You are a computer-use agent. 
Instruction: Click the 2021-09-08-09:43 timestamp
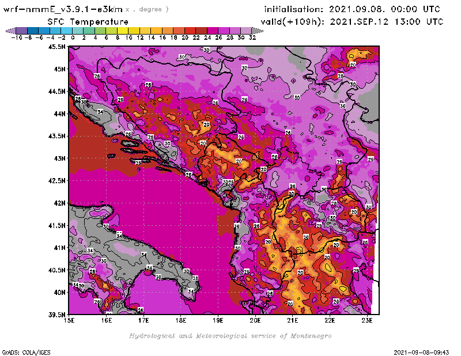[x=421, y=353]
